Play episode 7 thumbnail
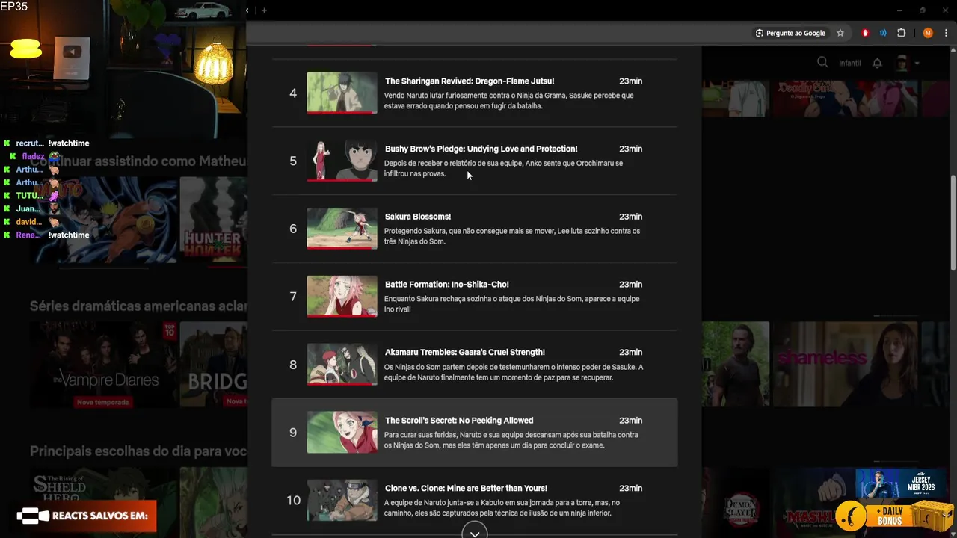Image resolution: width=957 pixels, height=538 pixels. pyautogui.click(x=342, y=297)
